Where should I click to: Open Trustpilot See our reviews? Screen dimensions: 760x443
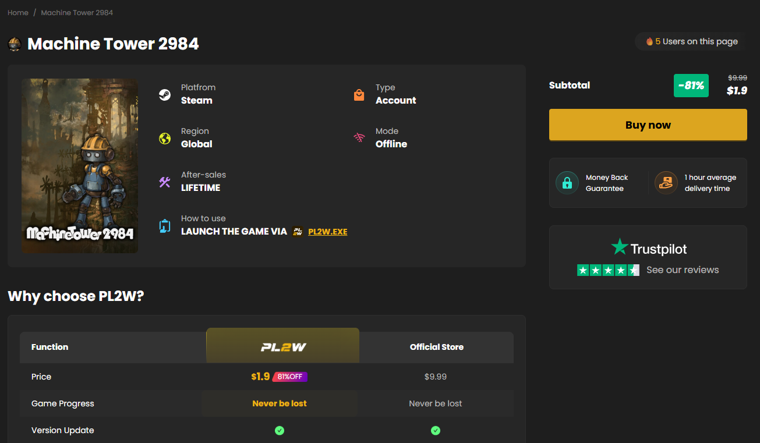tap(683, 270)
